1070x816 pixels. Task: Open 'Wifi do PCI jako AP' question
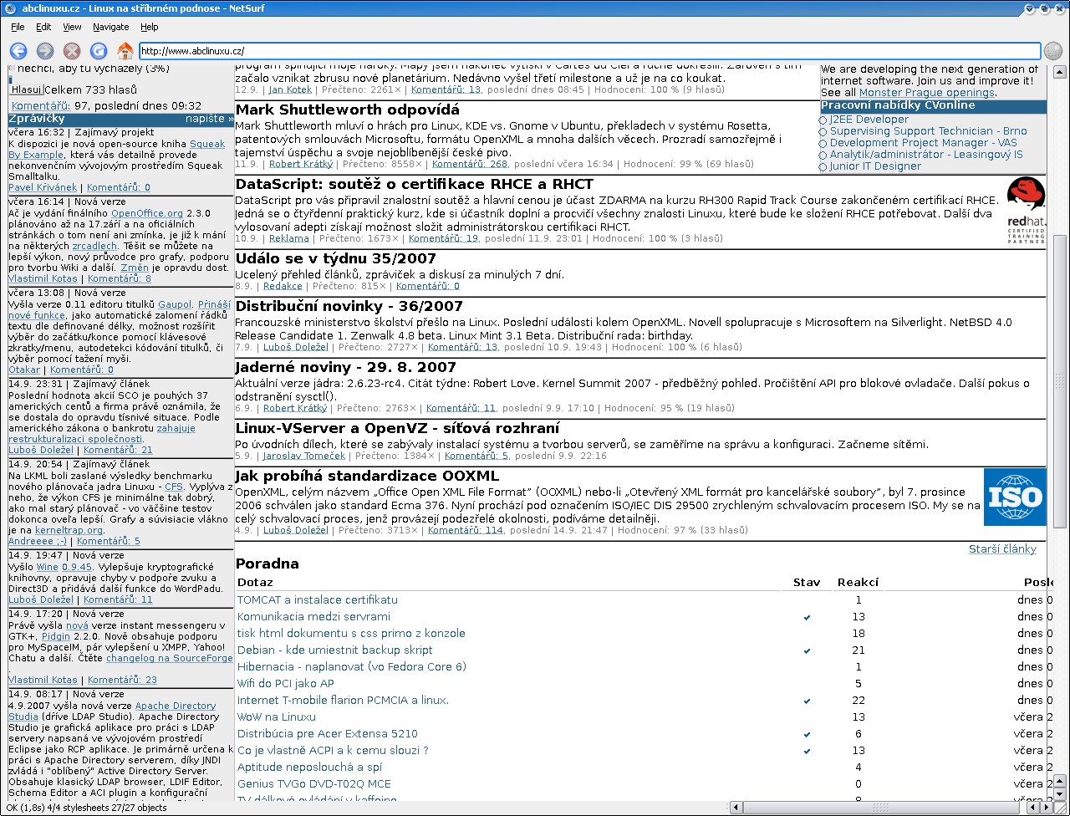point(286,683)
